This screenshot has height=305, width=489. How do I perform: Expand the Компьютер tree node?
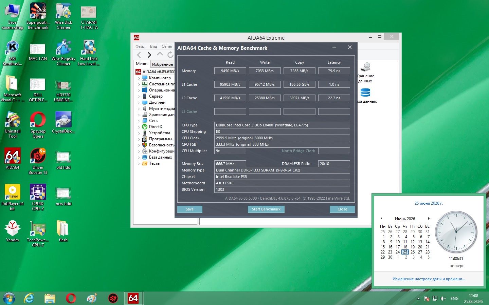click(x=139, y=78)
